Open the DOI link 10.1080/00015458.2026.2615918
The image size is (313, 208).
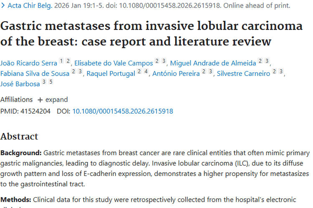[123, 111]
